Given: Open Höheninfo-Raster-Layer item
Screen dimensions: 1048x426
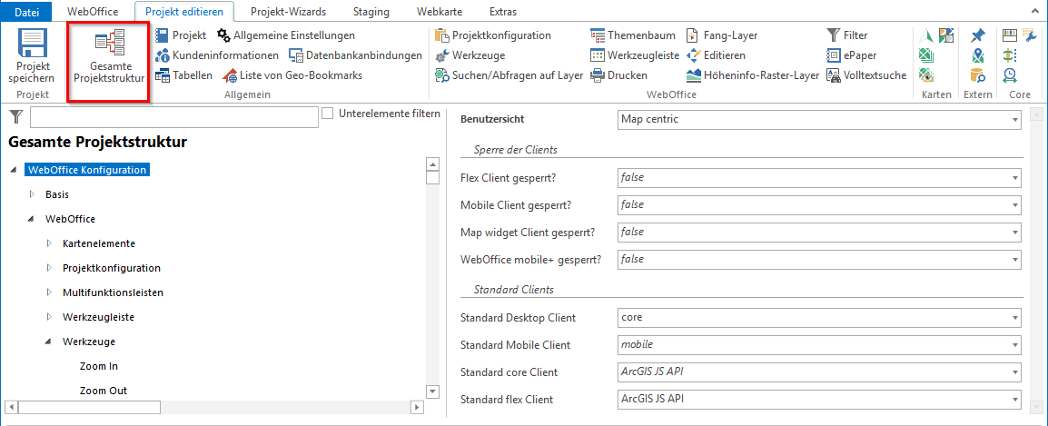Looking at the screenshot, I should point(753,75).
